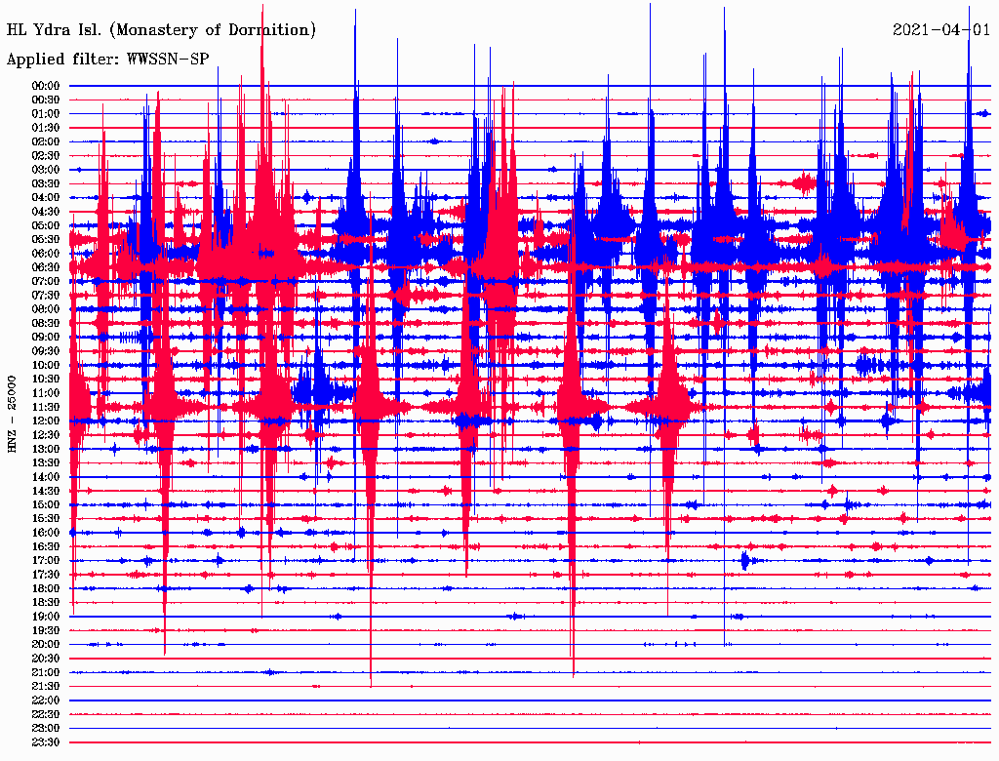
Task: Click the 20:30 time label
Action: (x=46, y=659)
